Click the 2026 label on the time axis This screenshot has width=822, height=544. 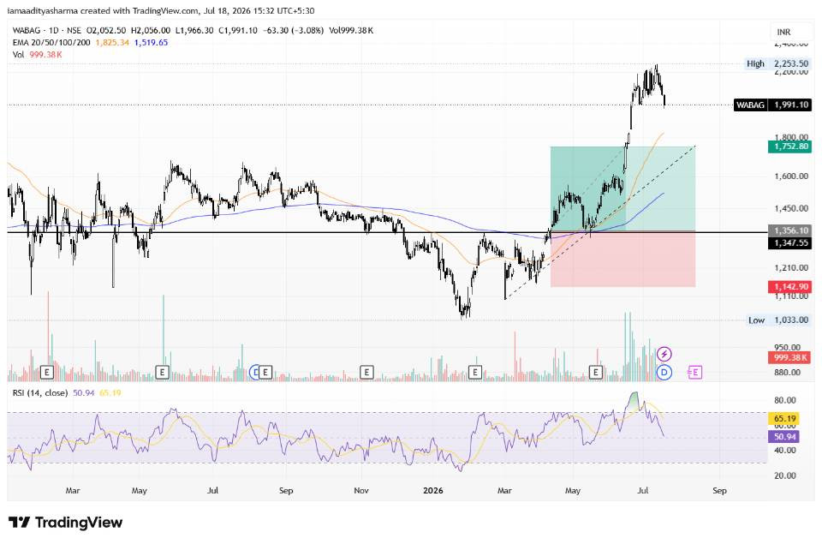pyautogui.click(x=433, y=491)
